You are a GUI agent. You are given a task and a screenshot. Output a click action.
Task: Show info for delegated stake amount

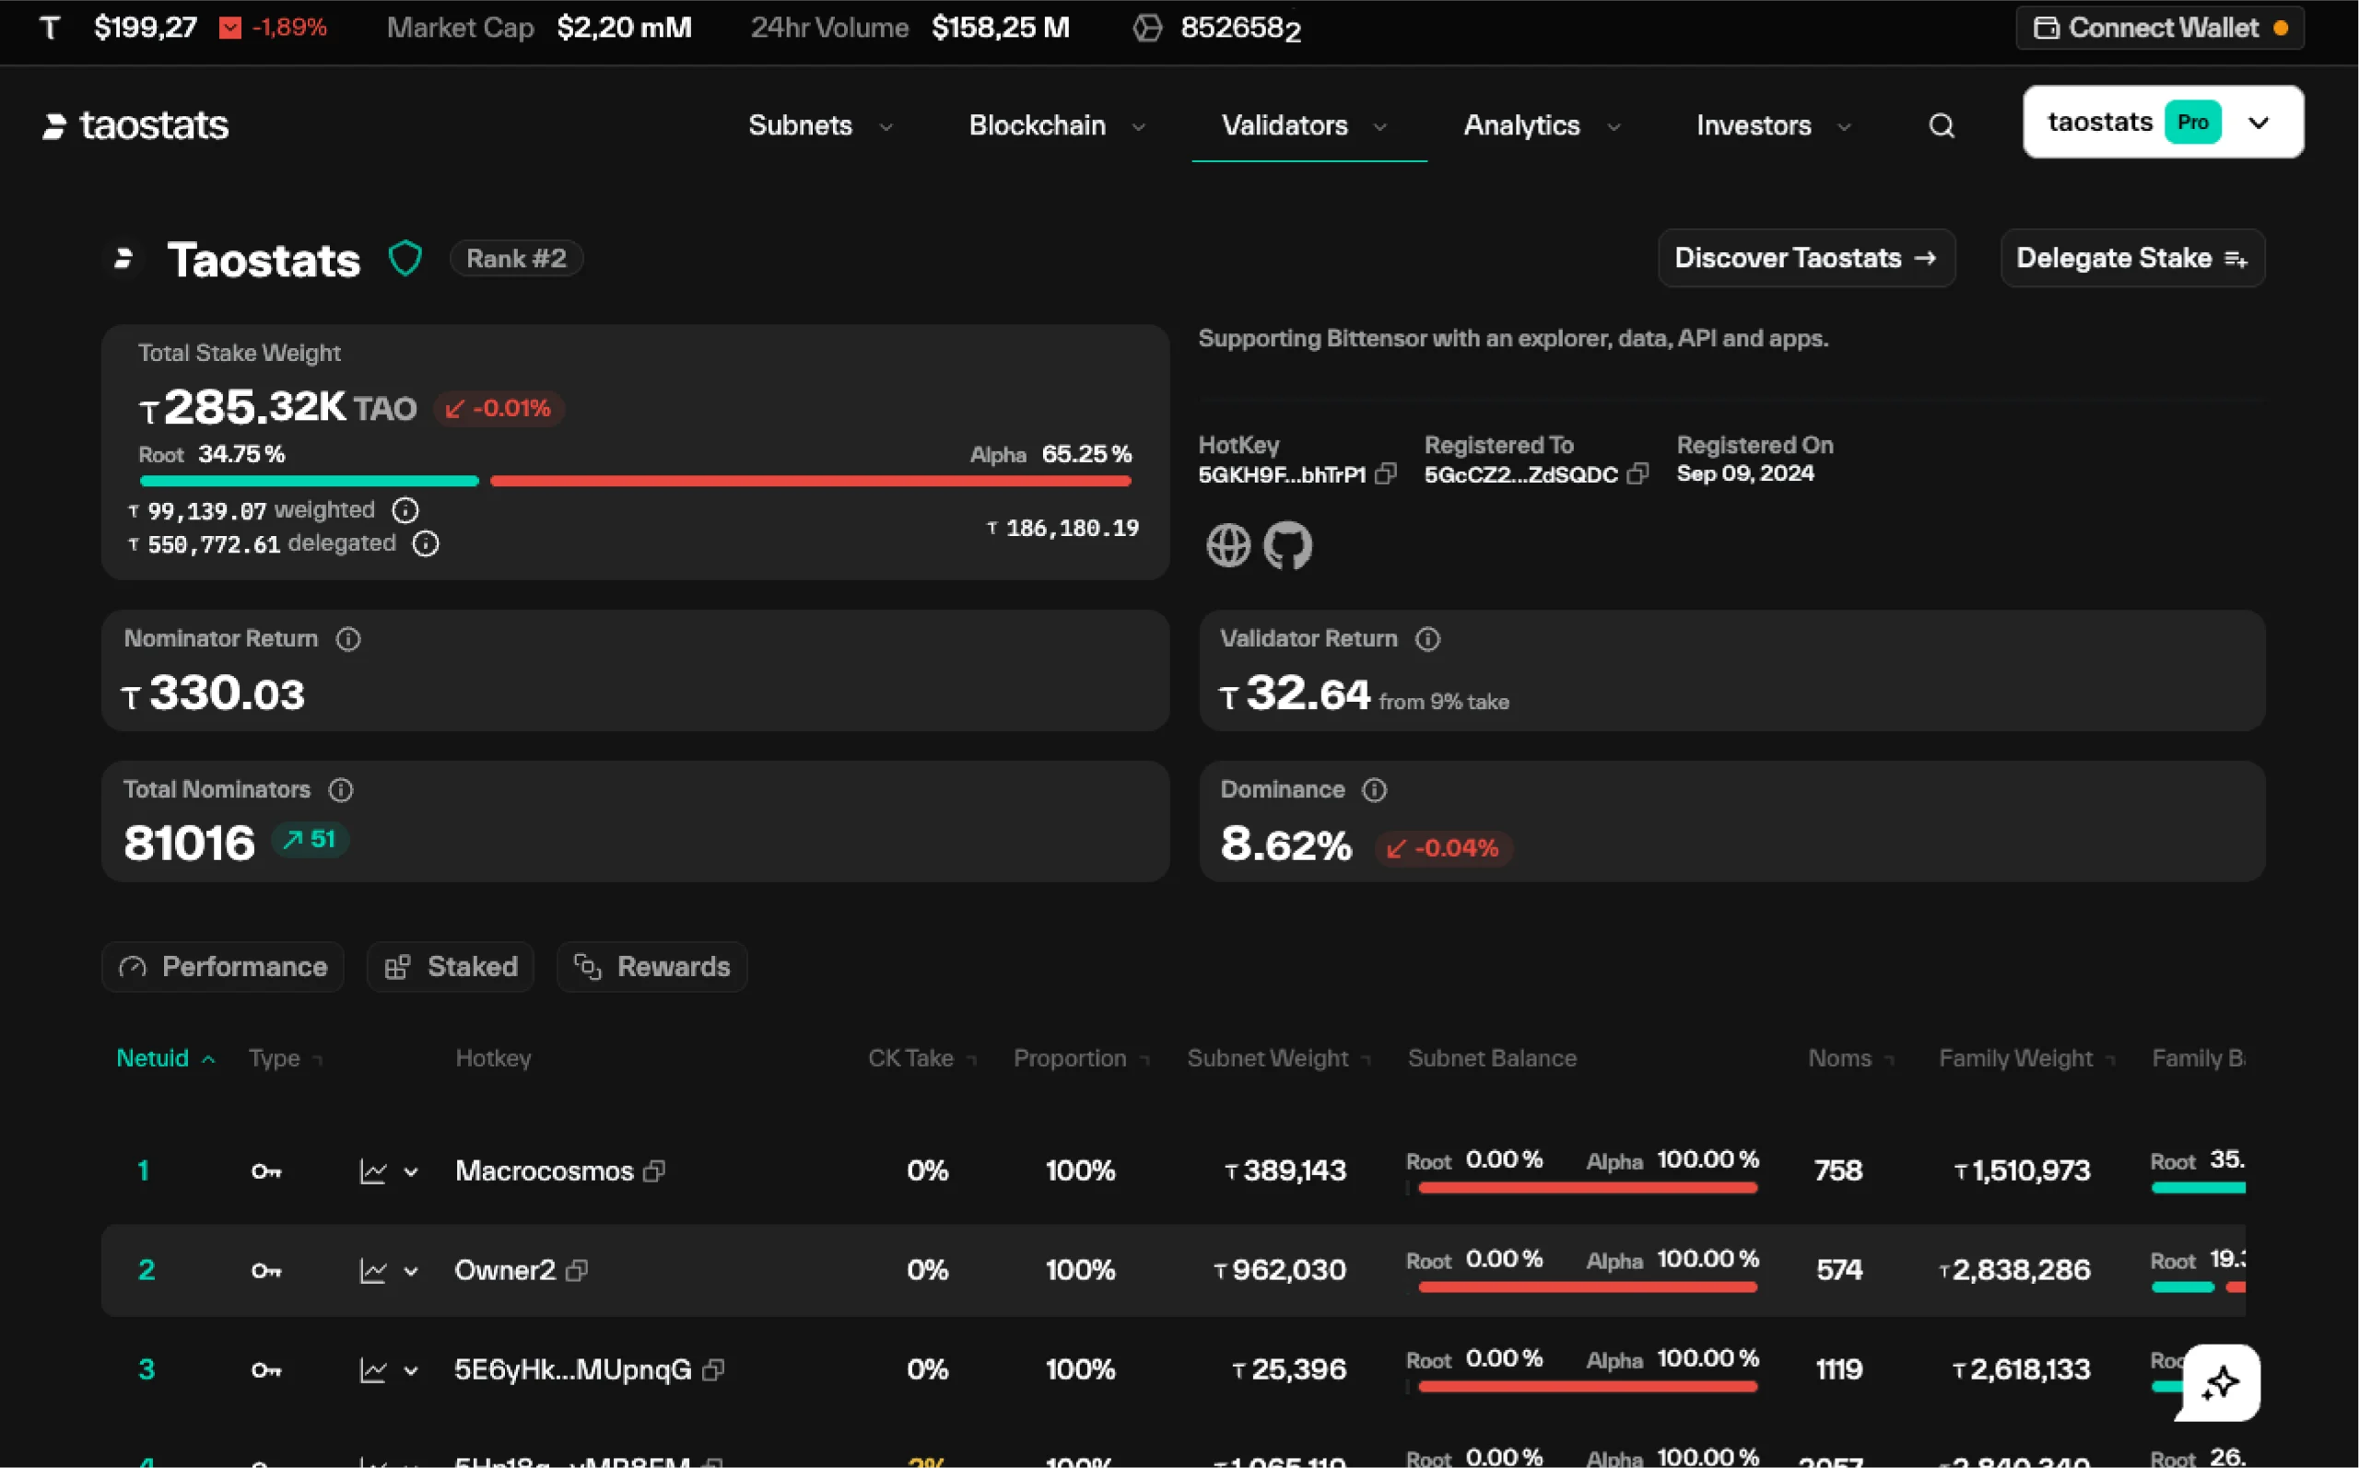[426, 543]
